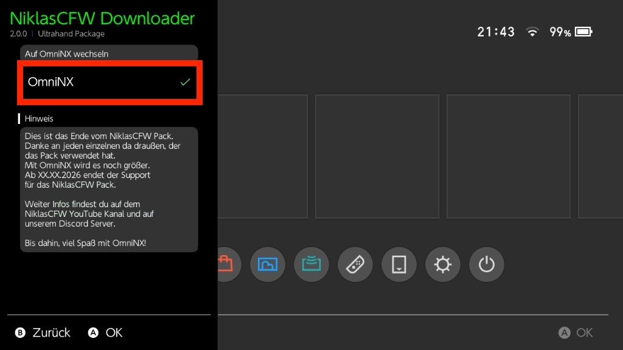This screenshot has height=350, width=623.
Task: Click the Ultrahand Package subtitle text
Action: [71, 34]
